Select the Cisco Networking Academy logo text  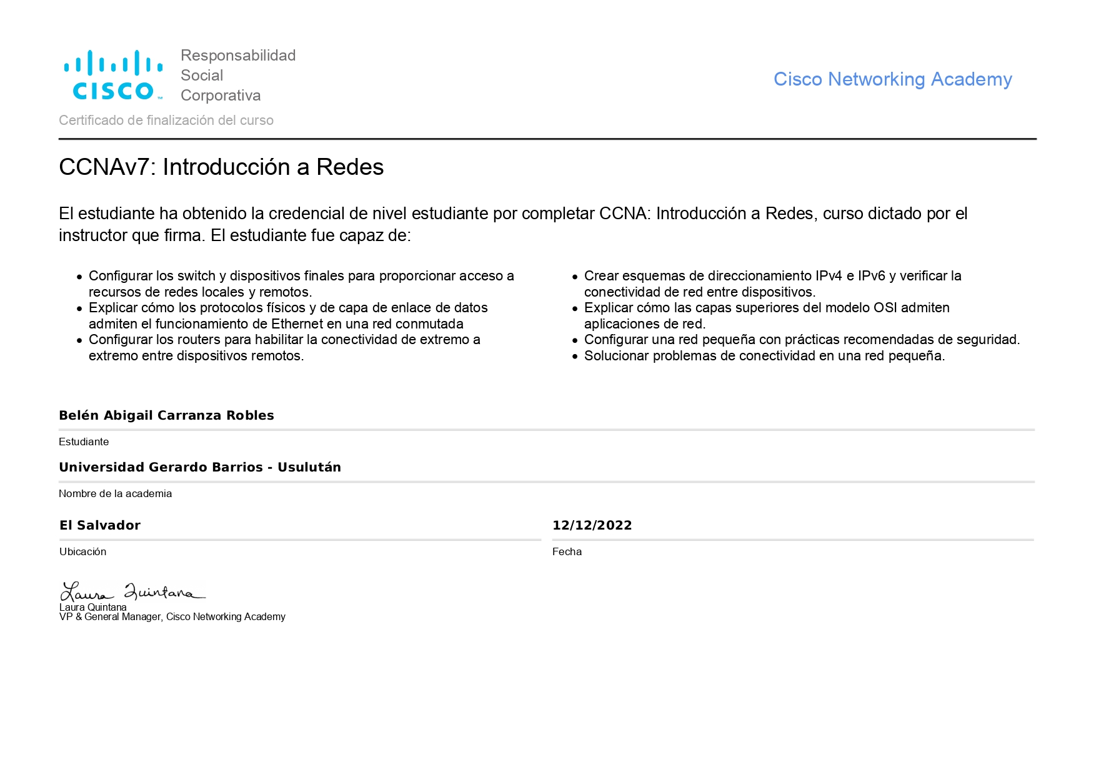pos(892,79)
